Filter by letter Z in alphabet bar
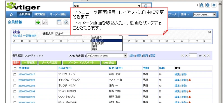The image size is (223, 103). (205, 41)
